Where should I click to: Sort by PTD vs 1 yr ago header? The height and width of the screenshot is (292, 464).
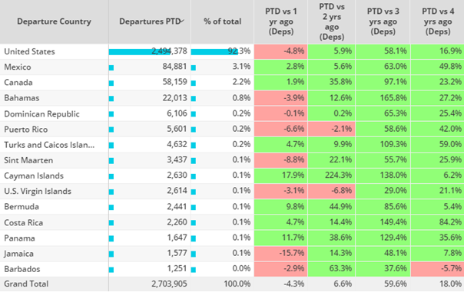281,21
